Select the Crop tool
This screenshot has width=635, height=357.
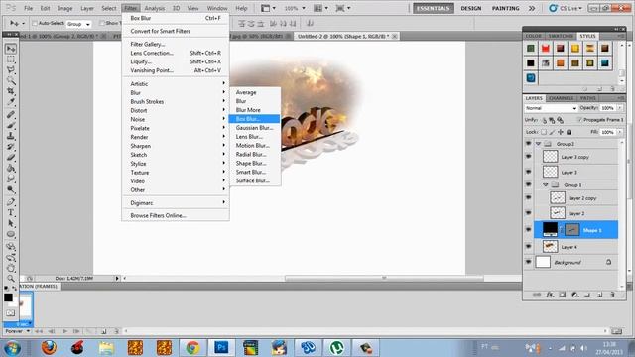[x=11, y=91]
